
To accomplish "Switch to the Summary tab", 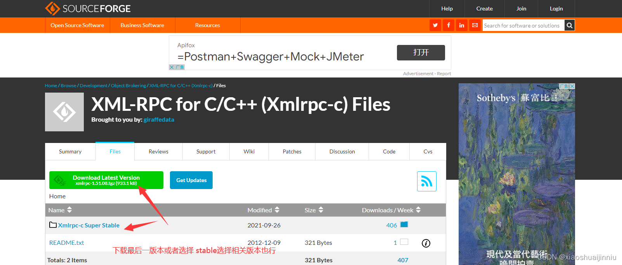I will 70,151.
